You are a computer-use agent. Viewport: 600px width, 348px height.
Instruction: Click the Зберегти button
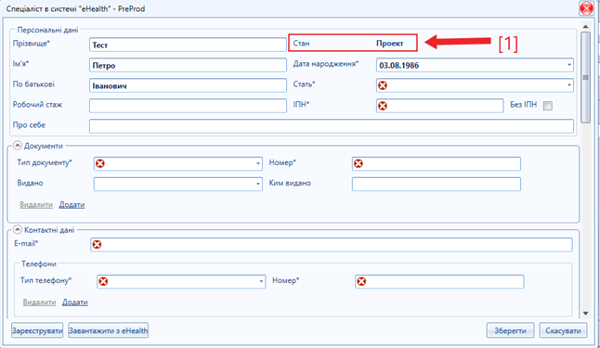[510, 330]
